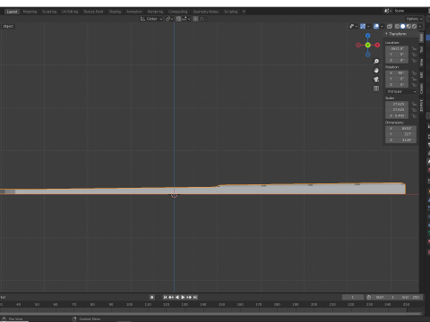
Task: Switch to material preview shading
Action: click(x=408, y=26)
